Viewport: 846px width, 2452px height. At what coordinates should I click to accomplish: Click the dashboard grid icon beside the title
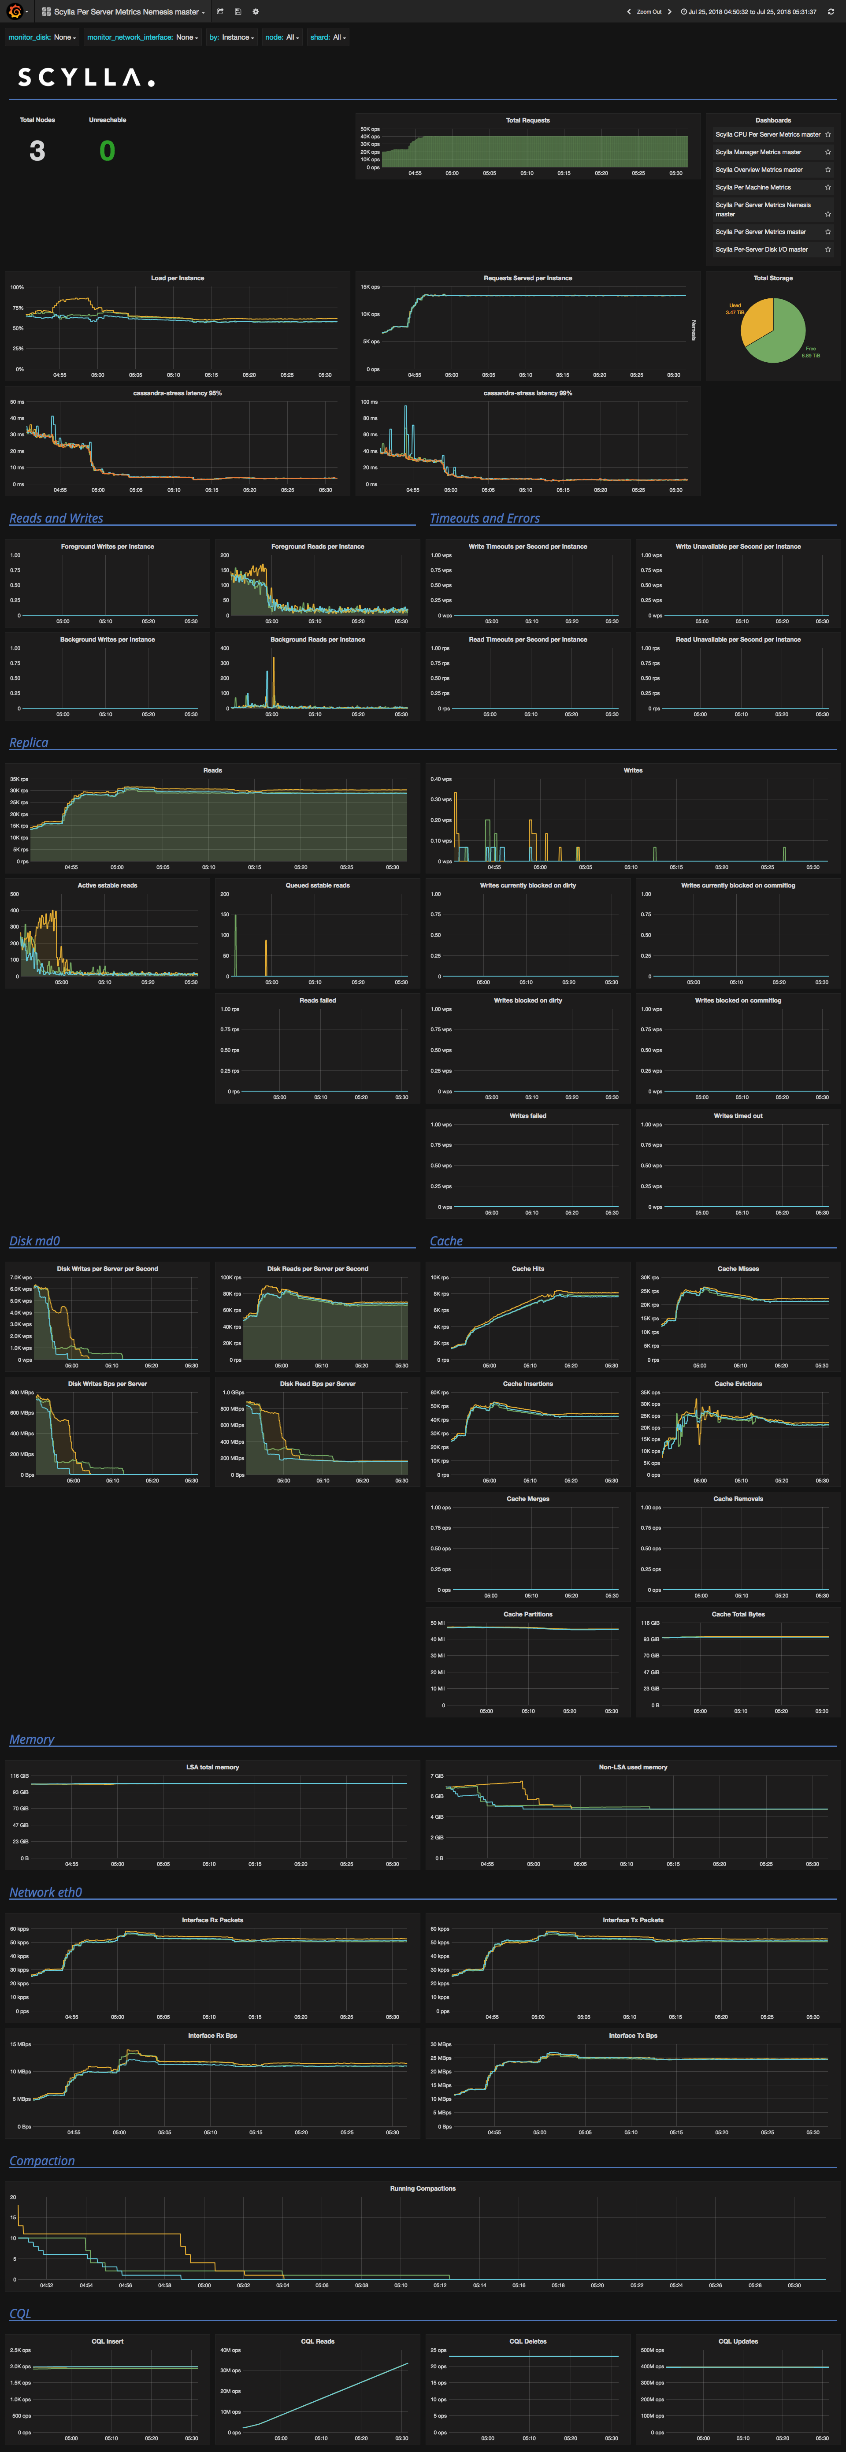point(46,11)
